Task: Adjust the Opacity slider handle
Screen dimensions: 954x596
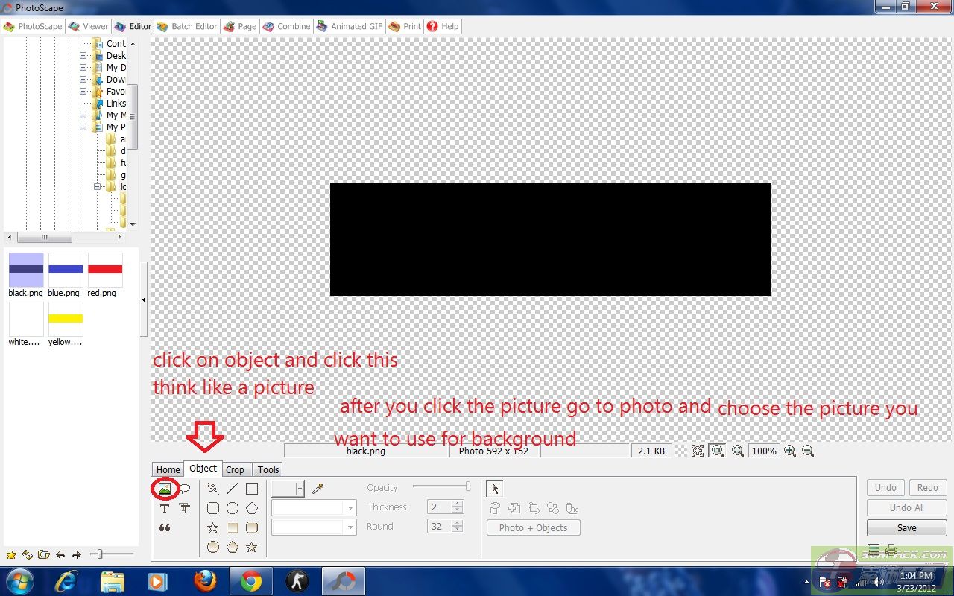Action: 468,486
